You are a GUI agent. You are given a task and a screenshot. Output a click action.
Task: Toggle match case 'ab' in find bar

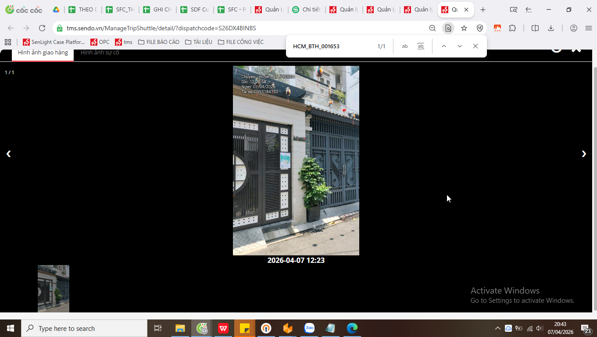pyautogui.click(x=405, y=46)
